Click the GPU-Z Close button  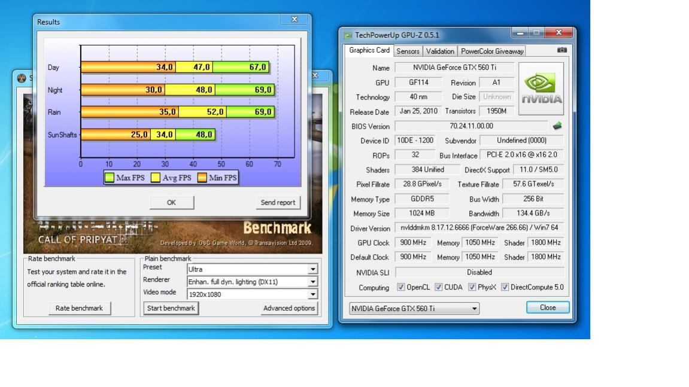548,307
